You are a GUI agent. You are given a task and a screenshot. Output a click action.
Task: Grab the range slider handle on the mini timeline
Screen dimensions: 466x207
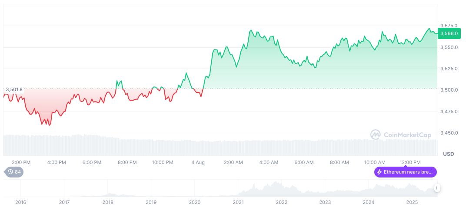(x=437, y=188)
